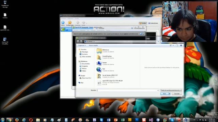Image resolution: width=218 pixels, height=122 pixels.
Task: Refresh the file dialog folder view
Action: pos(158,41)
